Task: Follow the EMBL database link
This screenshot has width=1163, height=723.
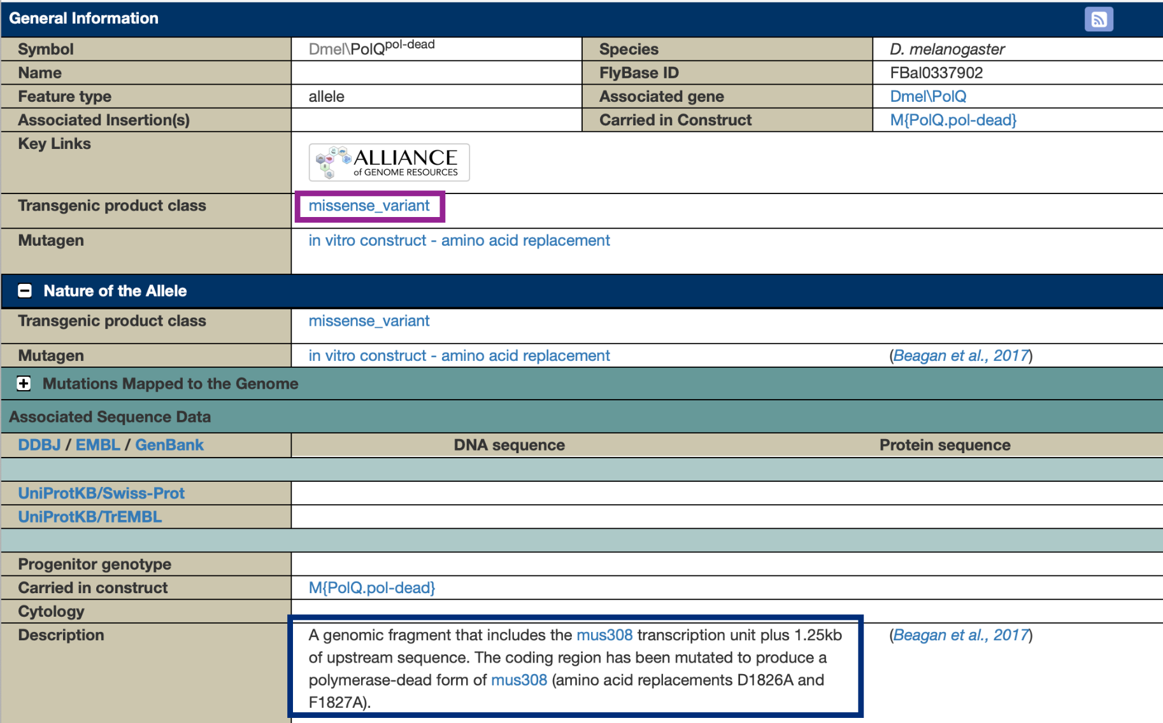Action: [x=97, y=445]
